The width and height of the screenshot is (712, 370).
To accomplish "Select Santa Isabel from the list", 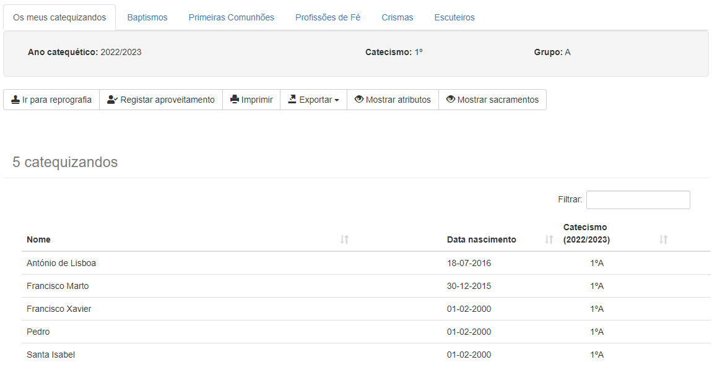I will (50, 355).
